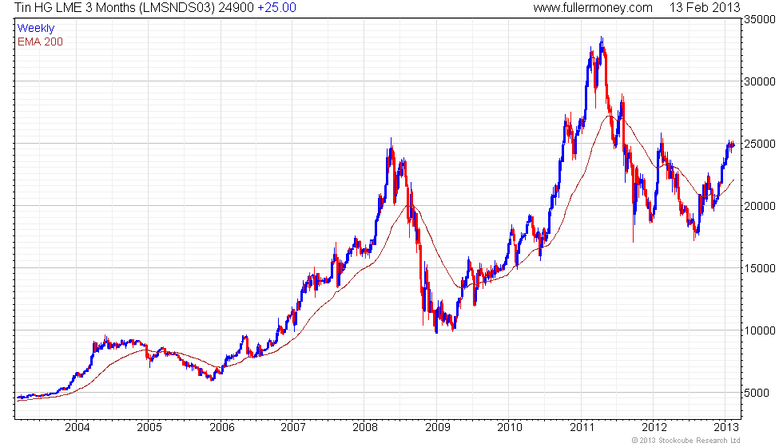Select the EMA 200 legend label
Screen dimensions: 783x447
tap(41, 42)
